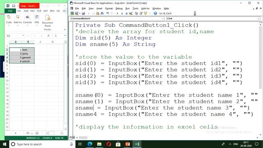The height and width of the screenshot is (148, 263).
Task: Open Properties Window icon in VBA toolbar
Action: pyautogui.click(x=141, y=14)
